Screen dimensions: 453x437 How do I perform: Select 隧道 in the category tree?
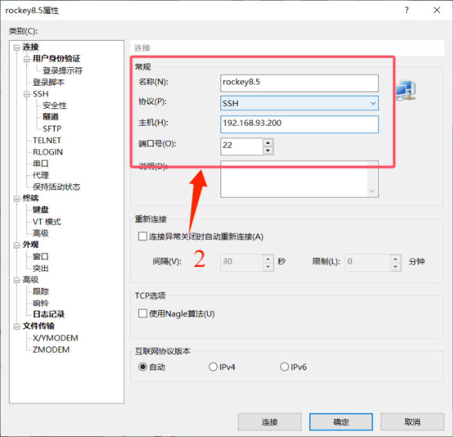pyautogui.click(x=51, y=117)
